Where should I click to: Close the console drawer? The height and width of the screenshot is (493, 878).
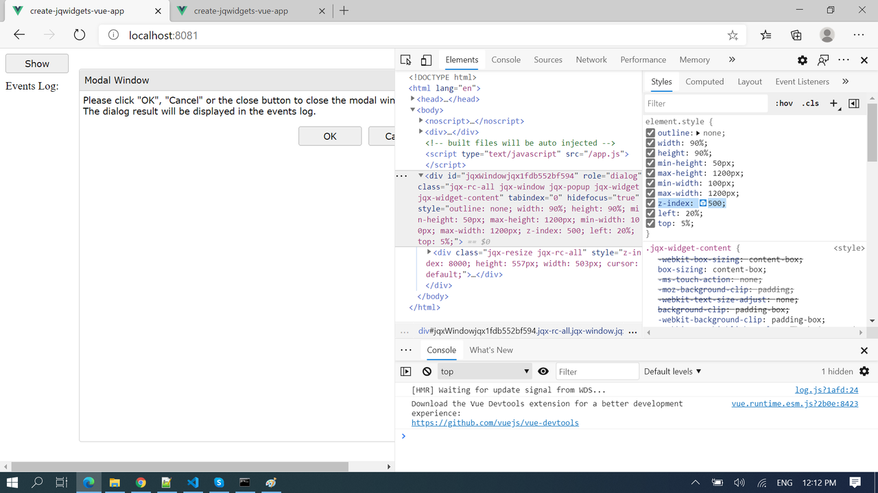pyautogui.click(x=864, y=351)
